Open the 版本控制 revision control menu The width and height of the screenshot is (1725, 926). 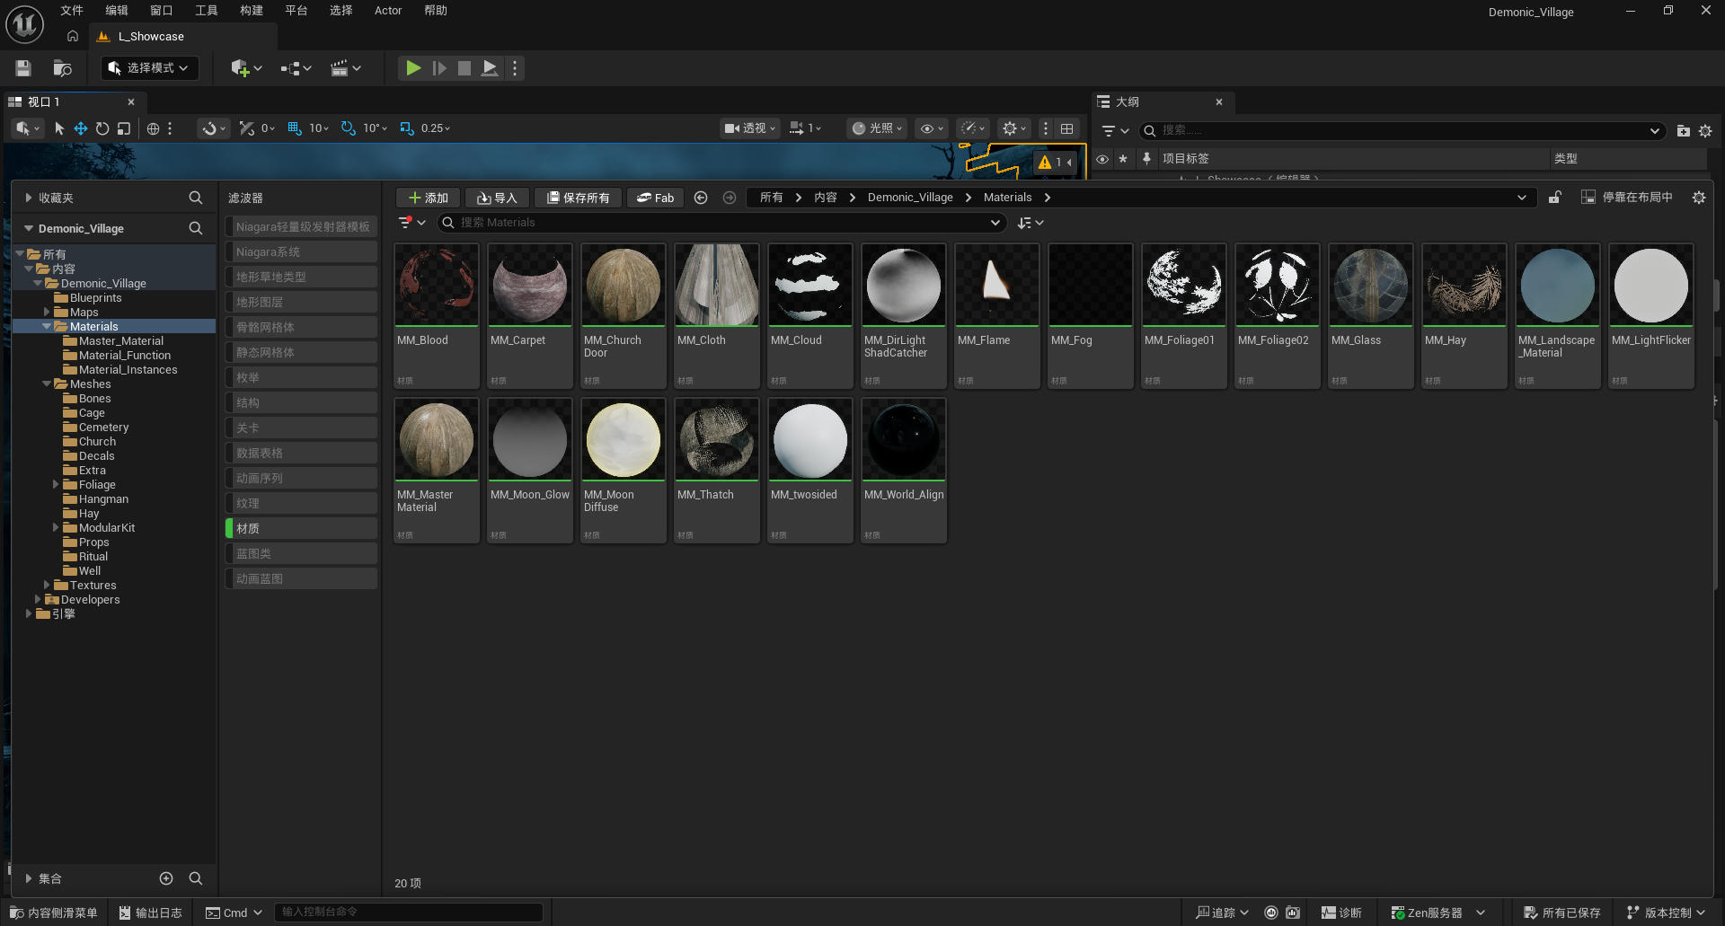[1666, 913]
